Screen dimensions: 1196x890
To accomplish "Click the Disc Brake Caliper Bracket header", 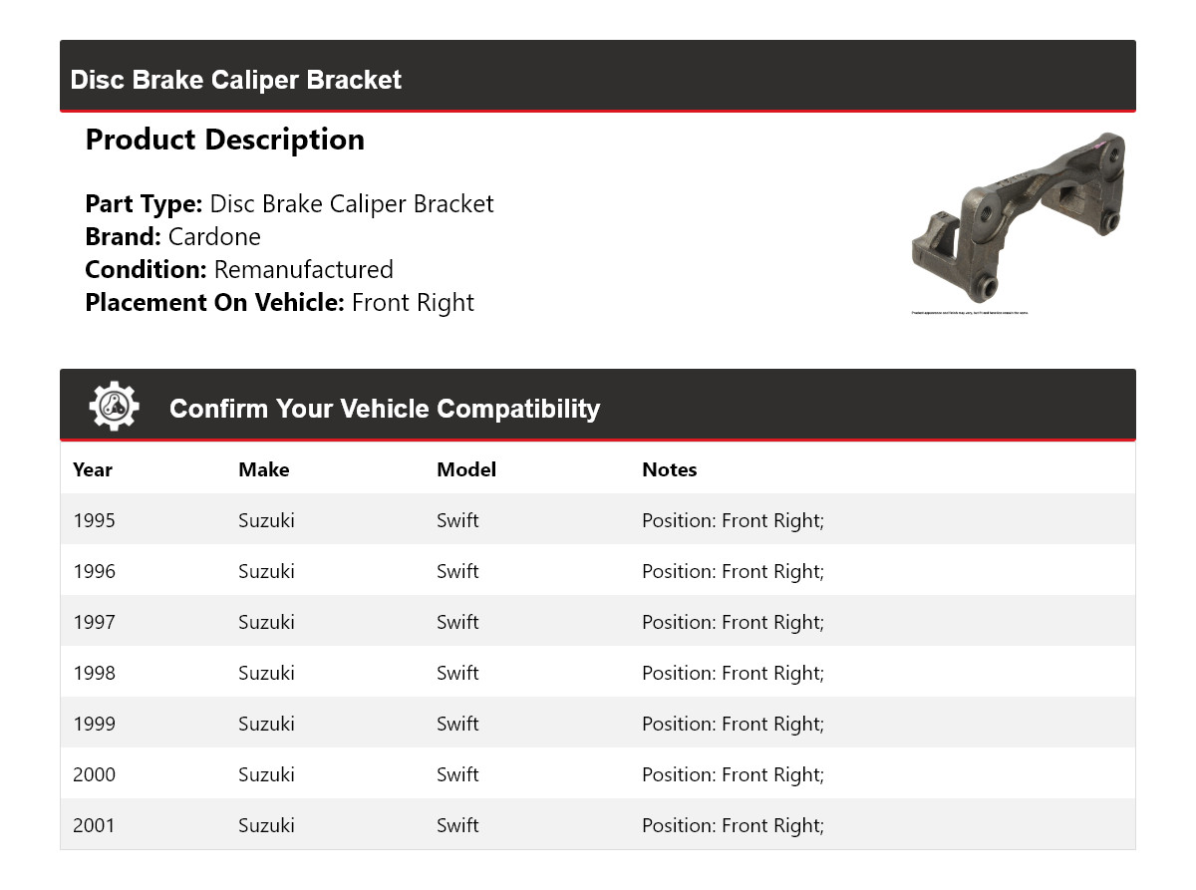I will pyautogui.click(x=236, y=80).
